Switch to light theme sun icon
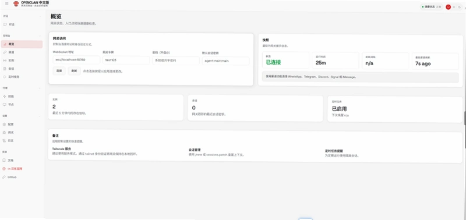The image size is (466, 220). click(x=454, y=7)
